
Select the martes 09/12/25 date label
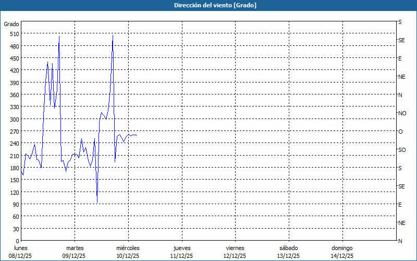coord(74,252)
